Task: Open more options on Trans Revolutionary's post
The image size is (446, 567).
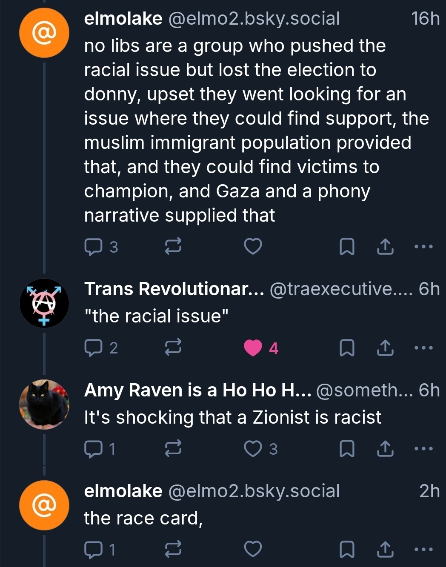Action: point(424,348)
